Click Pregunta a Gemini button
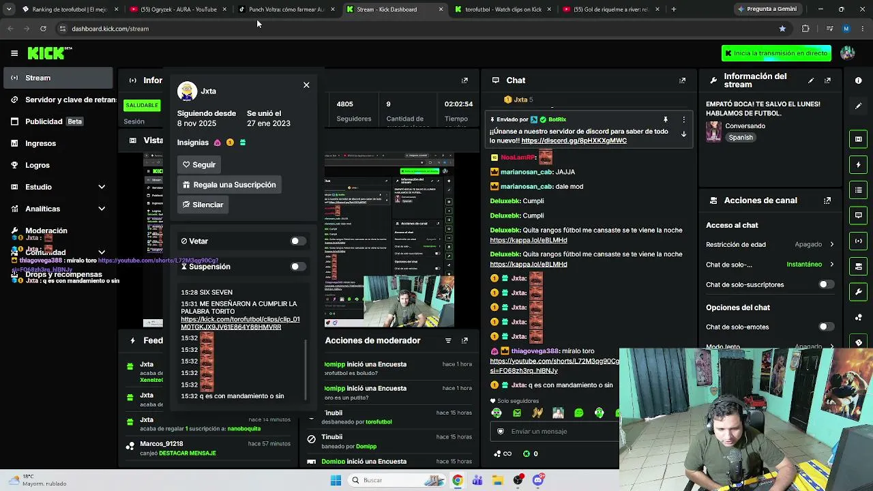The width and height of the screenshot is (873, 491). 767,10
